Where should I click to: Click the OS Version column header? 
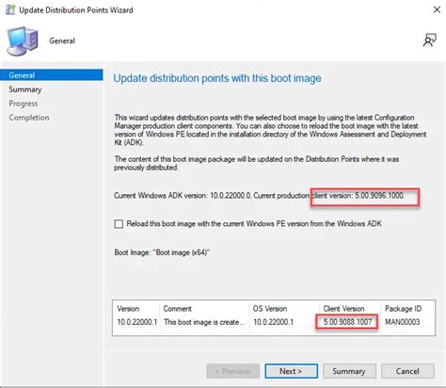[270, 309]
